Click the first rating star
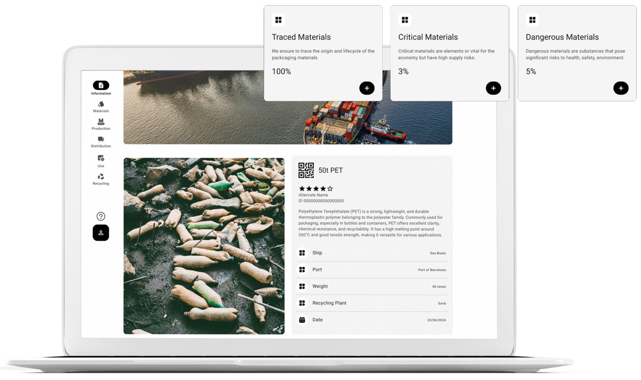This screenshot has width=641, height=380. click(302, 188)
